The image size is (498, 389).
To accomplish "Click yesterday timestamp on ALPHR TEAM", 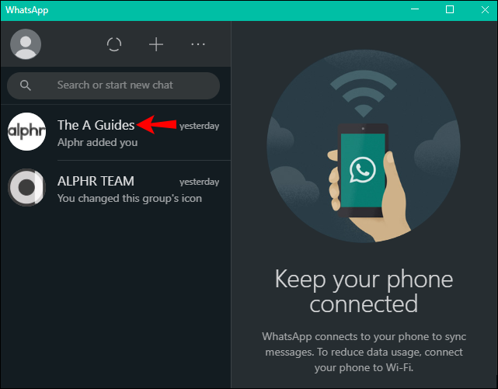I will (199, 182).
